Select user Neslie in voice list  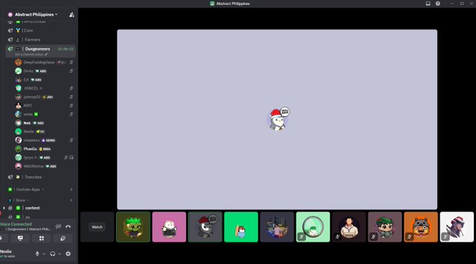coord(44,132)
